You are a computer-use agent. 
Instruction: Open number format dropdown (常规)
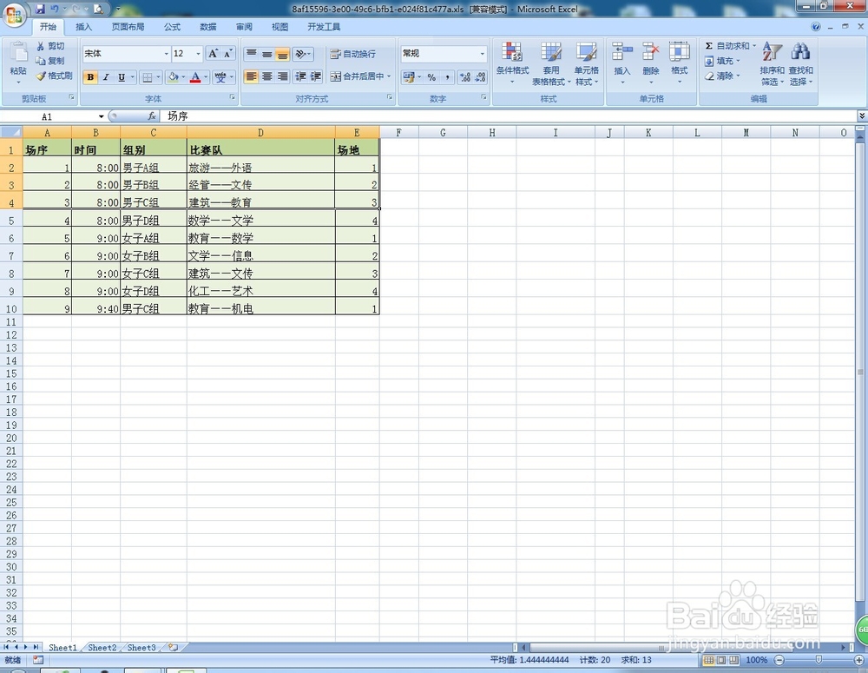click(x=482, y=54)
